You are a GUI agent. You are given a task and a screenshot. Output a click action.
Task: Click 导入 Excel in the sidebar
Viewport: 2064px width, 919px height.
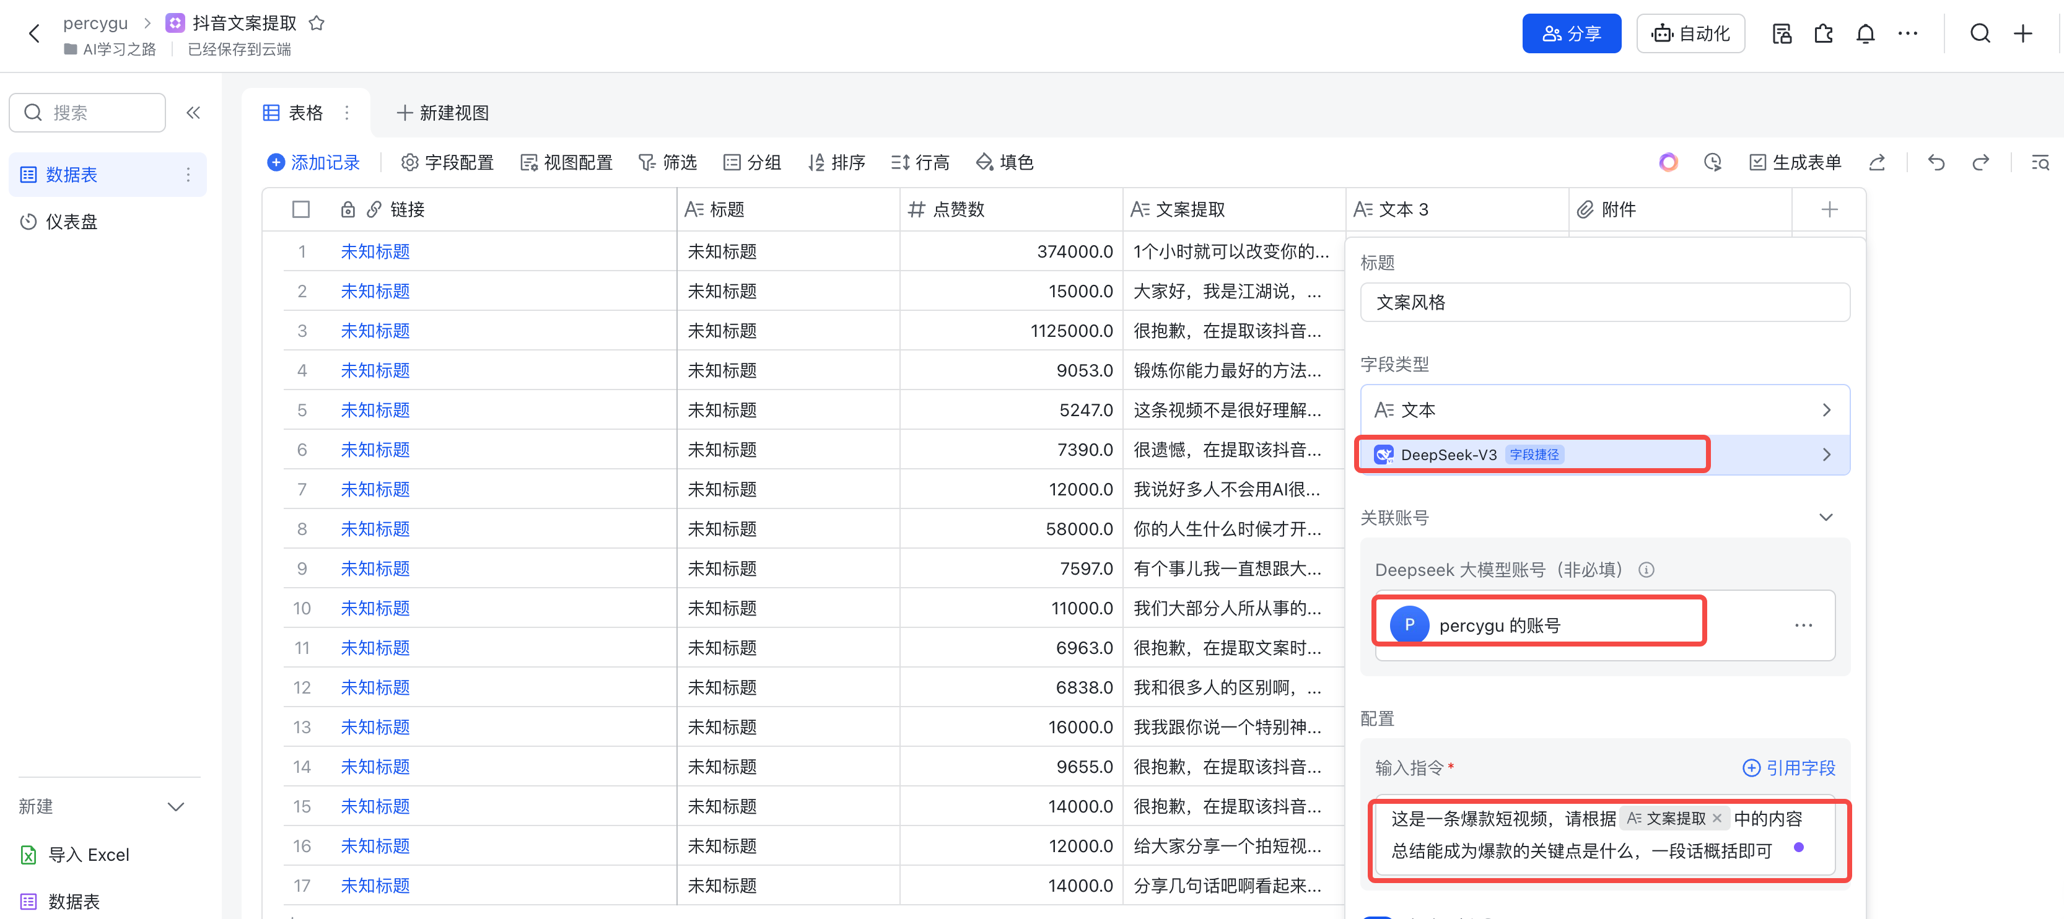tap(74, 855)
